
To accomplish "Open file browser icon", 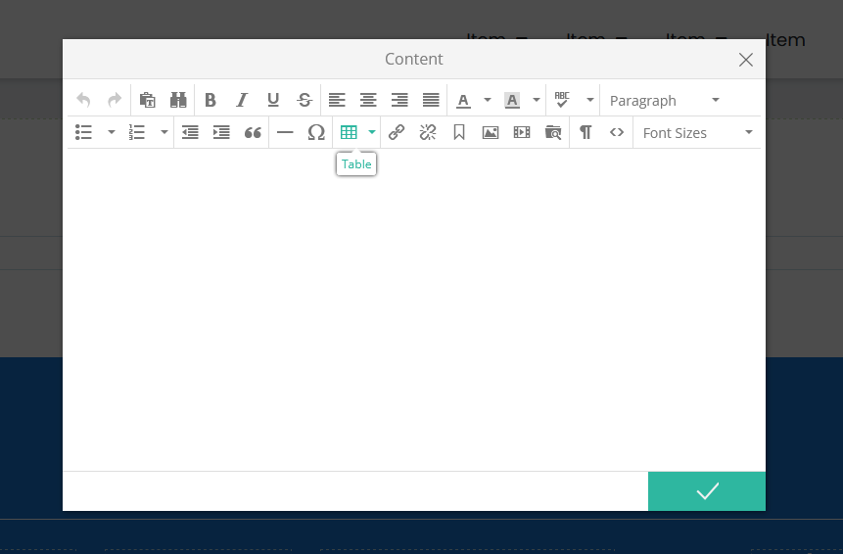I will pyautogui.click(x=552, y=132).
